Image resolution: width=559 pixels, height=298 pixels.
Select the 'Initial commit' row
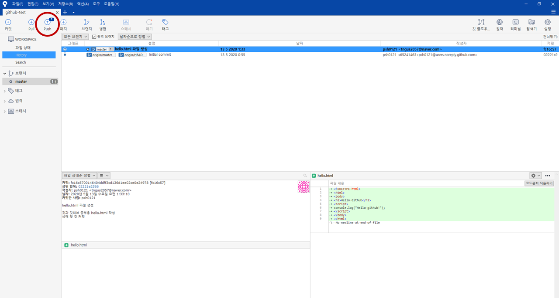click(x=310, y=55)
